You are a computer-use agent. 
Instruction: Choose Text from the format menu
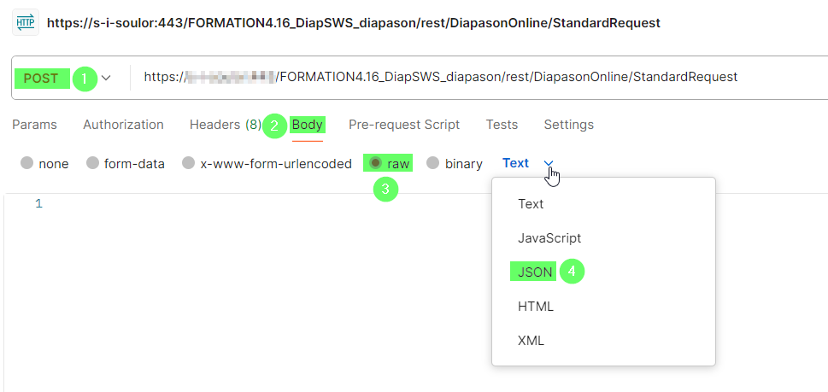click(531, 204)
